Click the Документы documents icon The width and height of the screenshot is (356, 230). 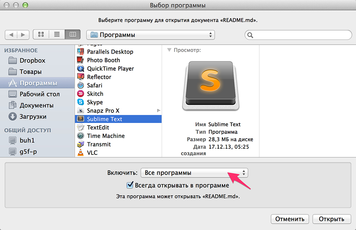[x=12, y=105]
